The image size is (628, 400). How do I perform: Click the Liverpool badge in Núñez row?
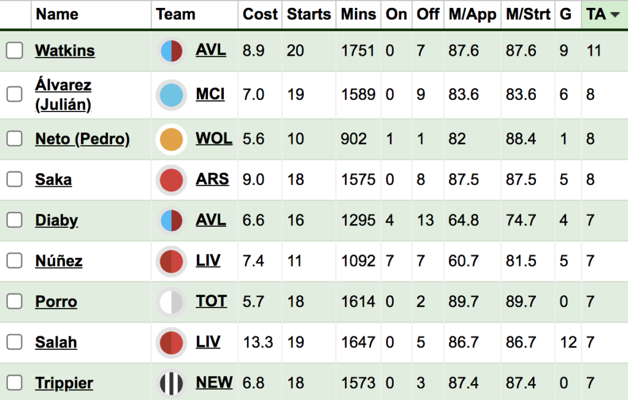[x=171, y=261]
